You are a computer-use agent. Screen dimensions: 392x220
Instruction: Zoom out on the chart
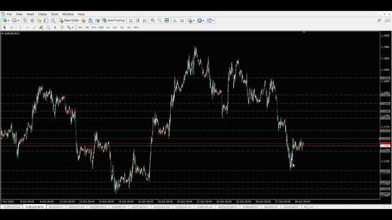tap(159, 20)
